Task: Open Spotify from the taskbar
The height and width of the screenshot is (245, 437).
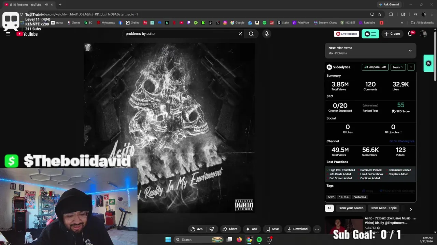Action: point(259,240)
